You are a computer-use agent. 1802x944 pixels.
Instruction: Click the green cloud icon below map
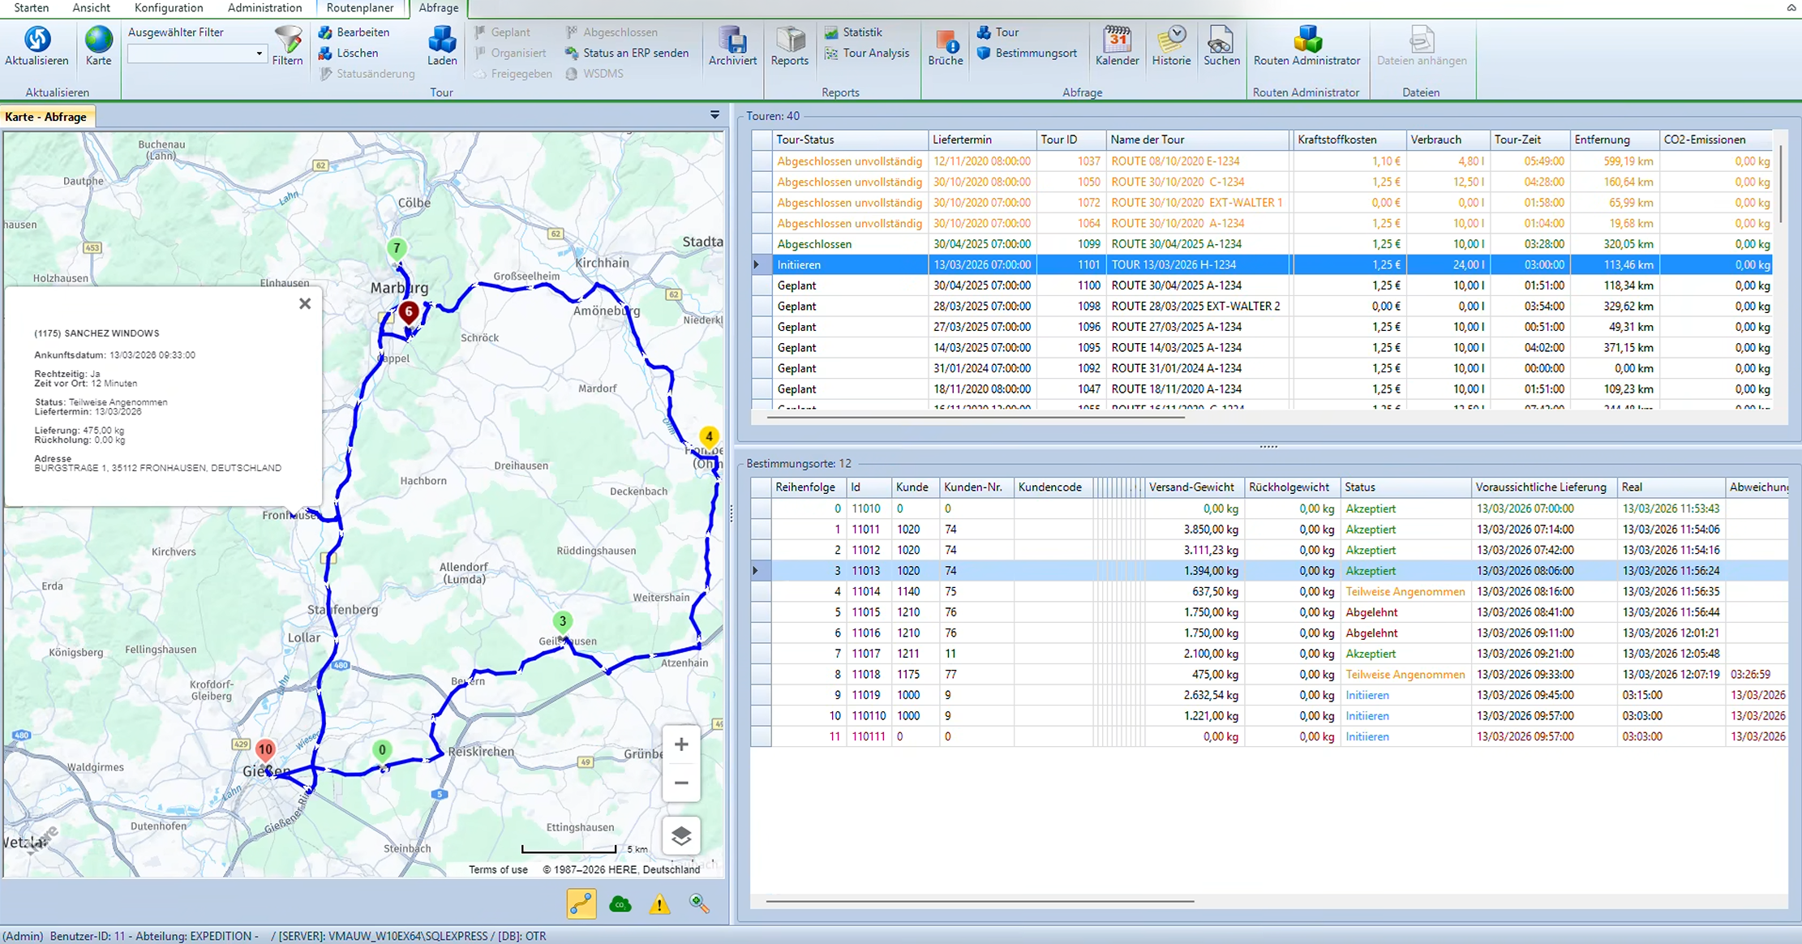(620, 903)
